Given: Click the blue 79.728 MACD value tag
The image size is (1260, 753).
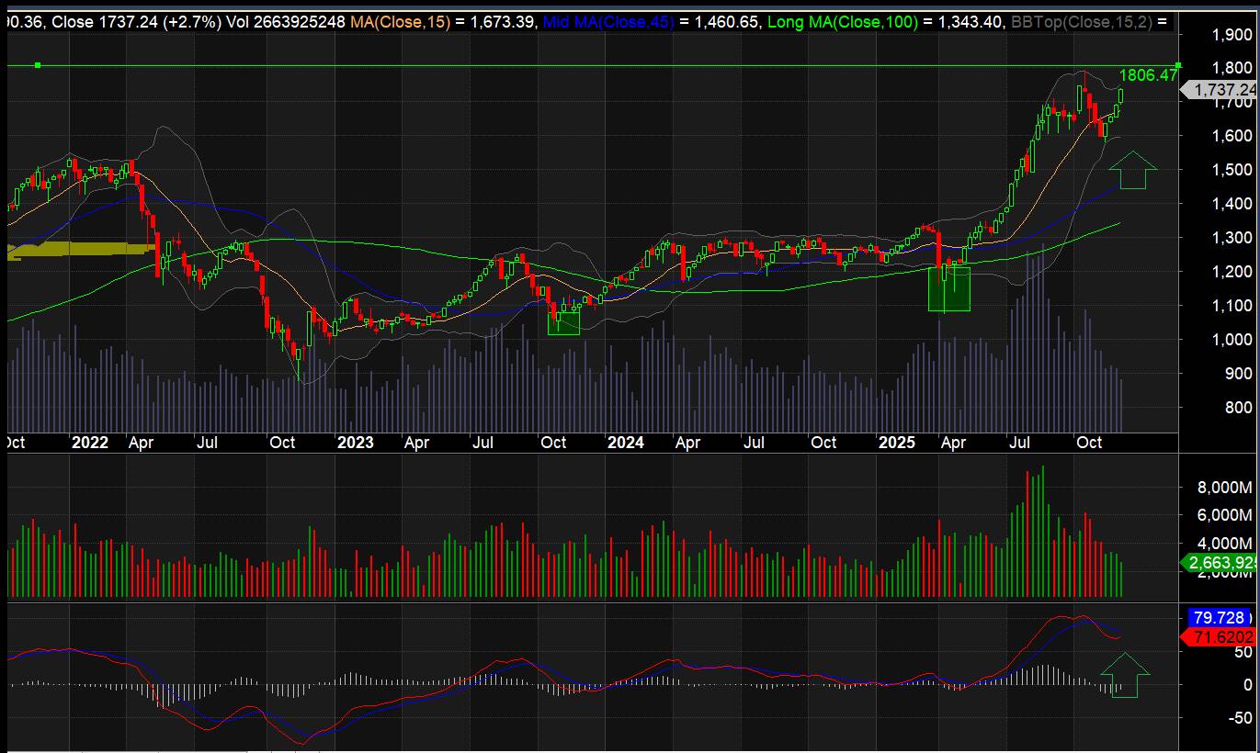Looking at the screenshot, I should coord(1220,617).
